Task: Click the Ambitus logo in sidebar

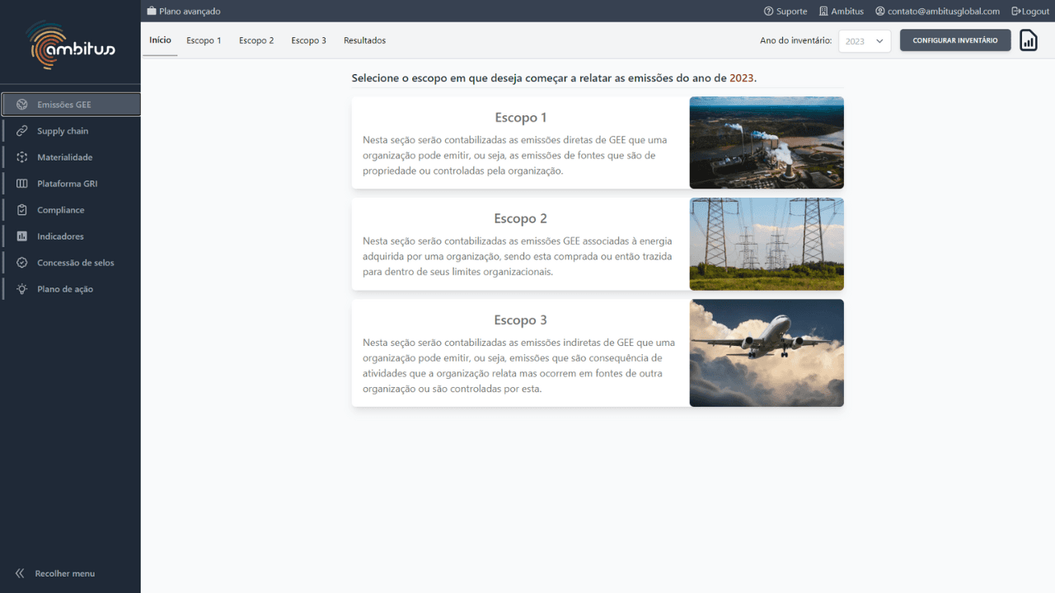Action: coord(71,46)
